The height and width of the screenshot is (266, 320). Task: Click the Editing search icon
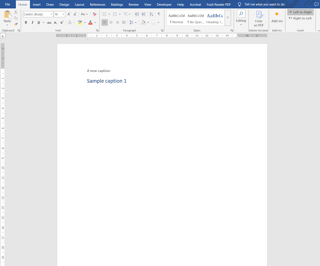pos(241,14)
